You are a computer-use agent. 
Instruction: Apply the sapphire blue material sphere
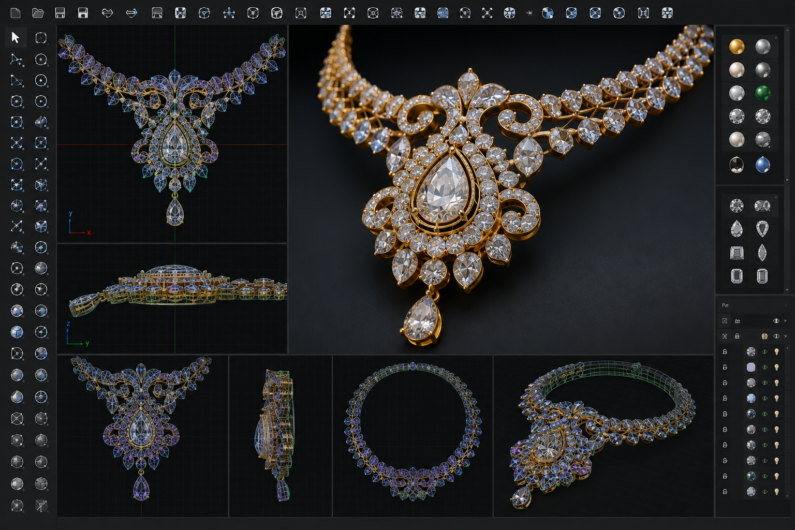tap(762, 165)
